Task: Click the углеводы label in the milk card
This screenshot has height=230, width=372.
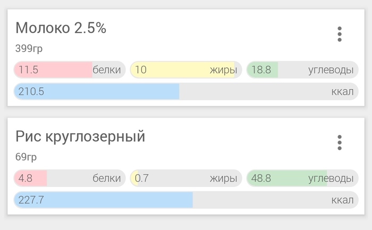Action: pos(331,70)
